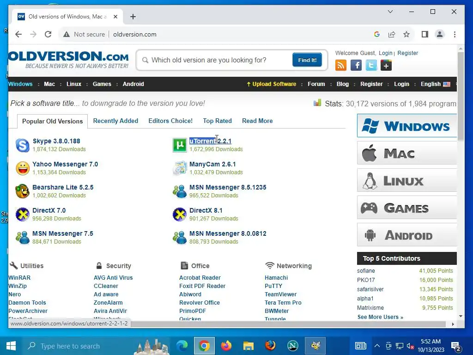This screenshot has height=355, width=473.
Task: Click the MSN Messenger 7.5 icon
Action: pyautogui.click(x=23, y=238)
